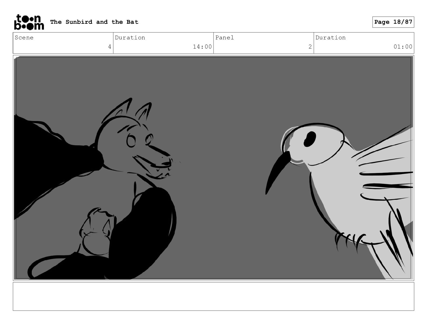Select the title 'The Sunbird and the Bat'
Viewport: 427px width, 330px height.
(x=94, y=22)
